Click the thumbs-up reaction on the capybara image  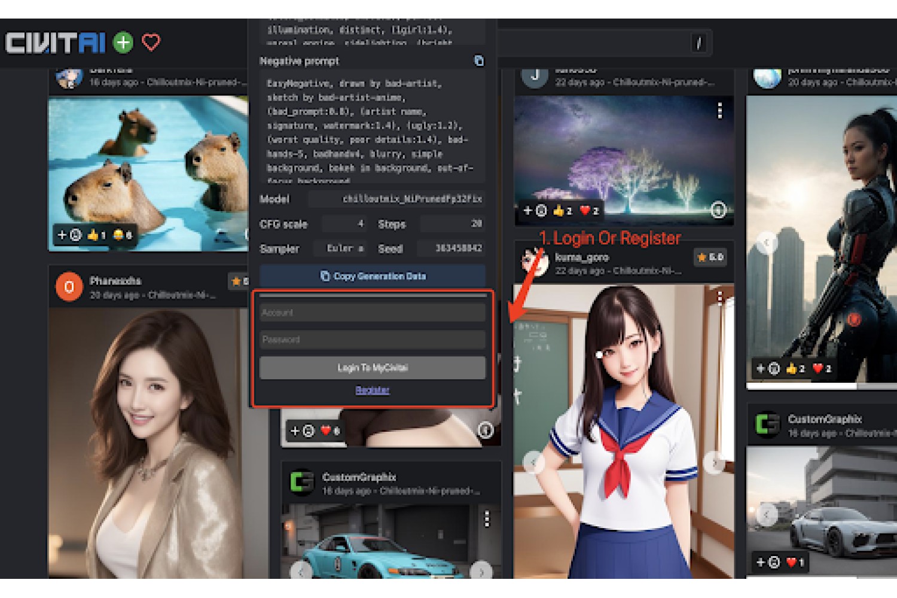click(96, 235)
